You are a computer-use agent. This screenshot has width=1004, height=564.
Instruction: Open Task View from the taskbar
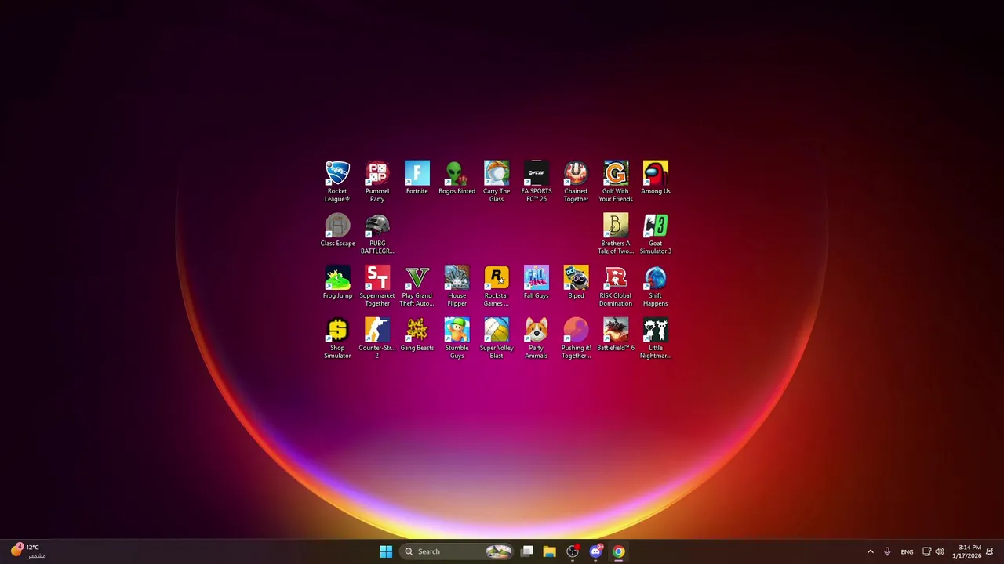(527, 551)
